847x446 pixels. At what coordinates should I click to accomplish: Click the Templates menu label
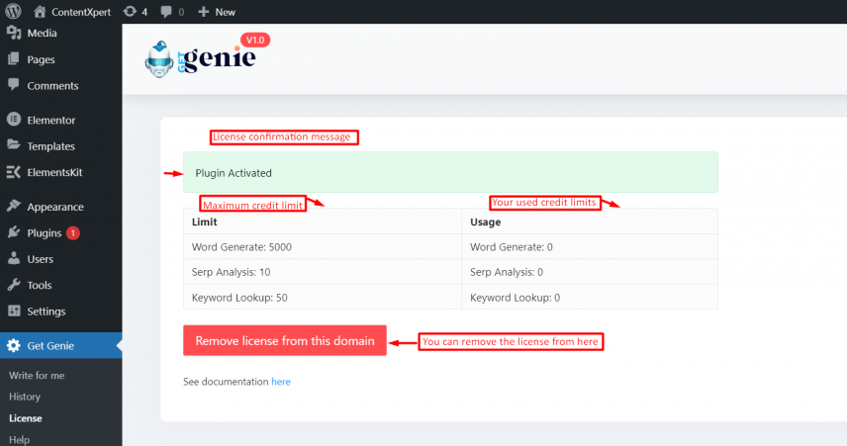click(50, 146)
